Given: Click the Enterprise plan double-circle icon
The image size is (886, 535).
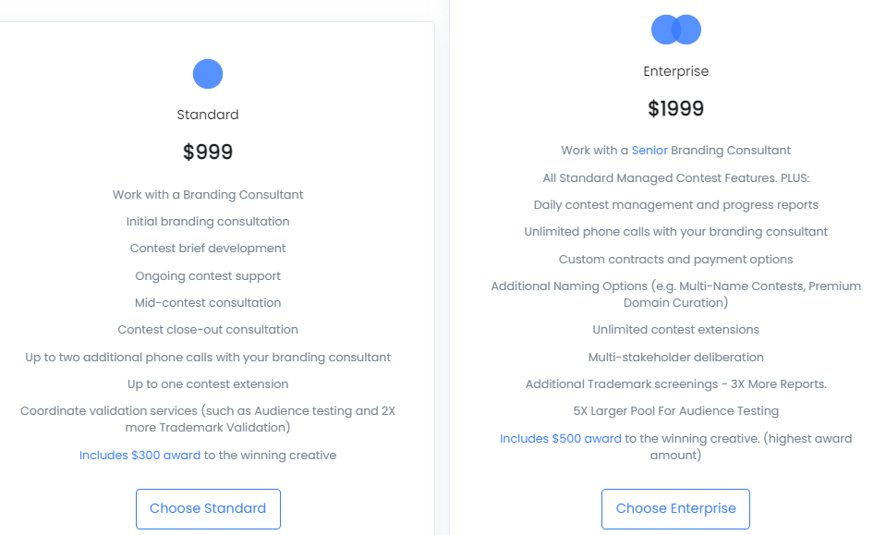Looking at the screenshot, I should (x=675, y=30).
